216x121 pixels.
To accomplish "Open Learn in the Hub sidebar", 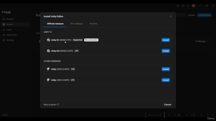I will click(x=15, y=30).
